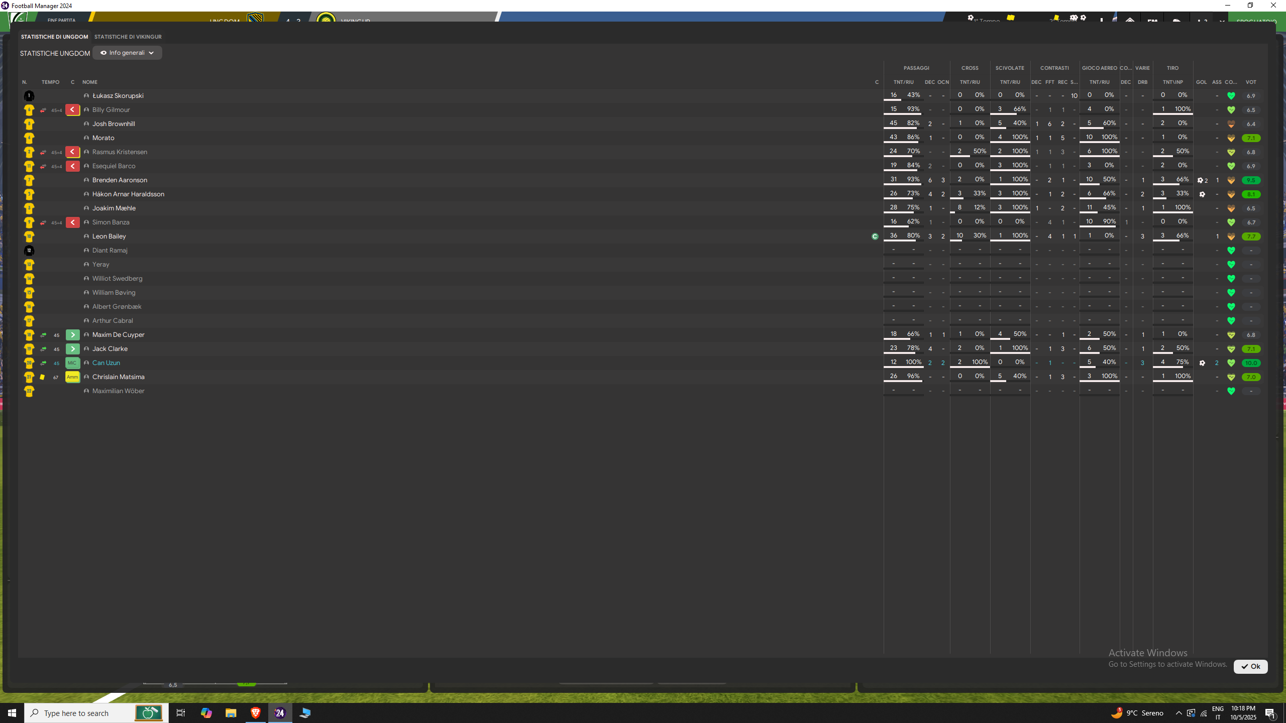The width and height of the screenshot is (1286, 723).
Task: Click Can Uzun's green 10.0 rating pill
Action: coord(1250,363)
